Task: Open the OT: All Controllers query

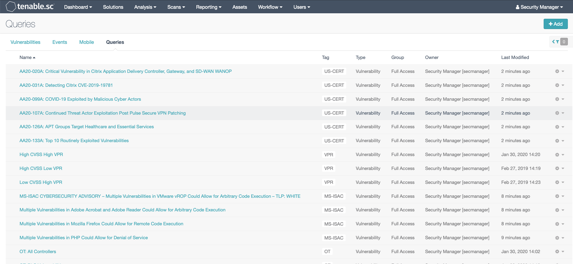Action: 38,252
